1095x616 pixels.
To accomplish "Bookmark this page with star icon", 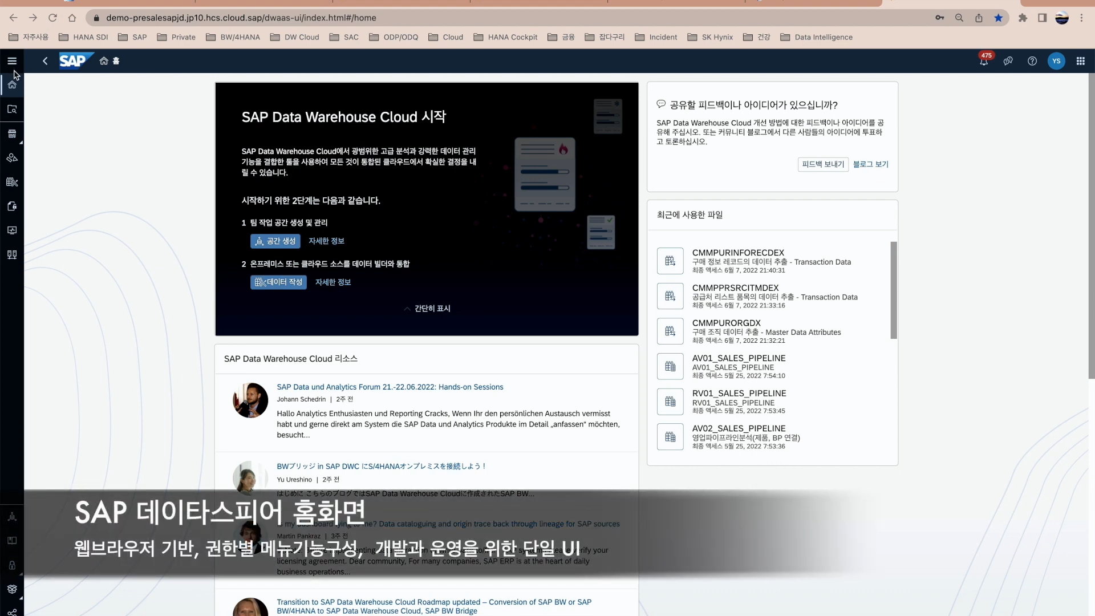I will tap(998, 18).
